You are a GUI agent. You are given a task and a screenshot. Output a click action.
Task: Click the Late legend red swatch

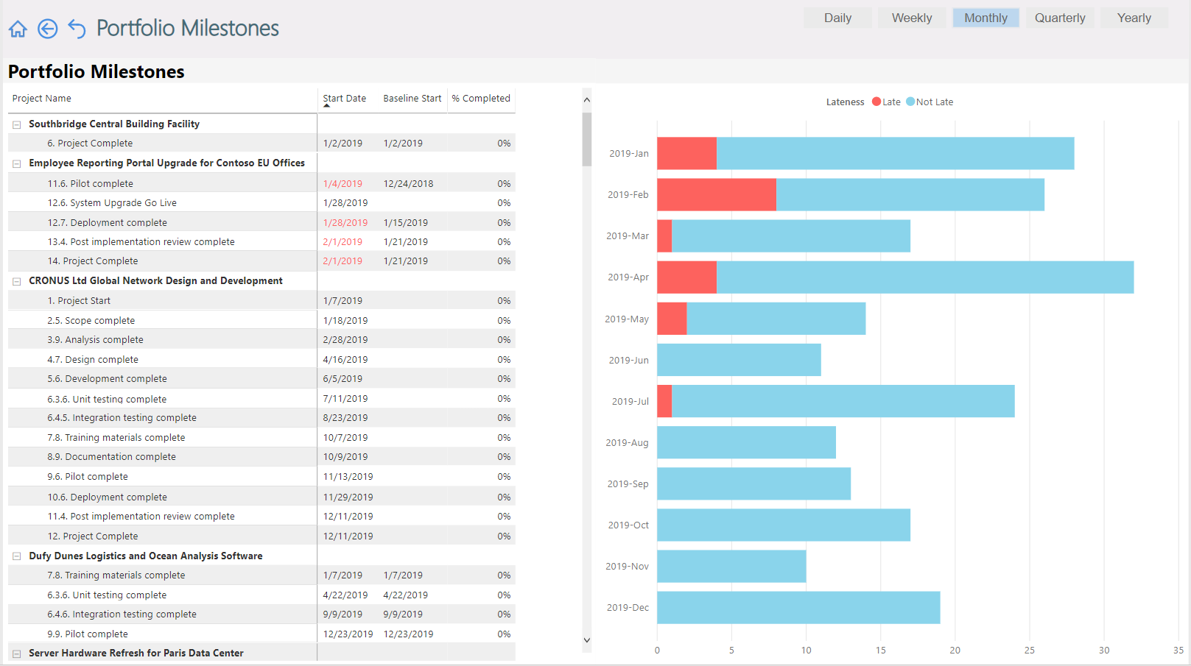tap(876, 102)
